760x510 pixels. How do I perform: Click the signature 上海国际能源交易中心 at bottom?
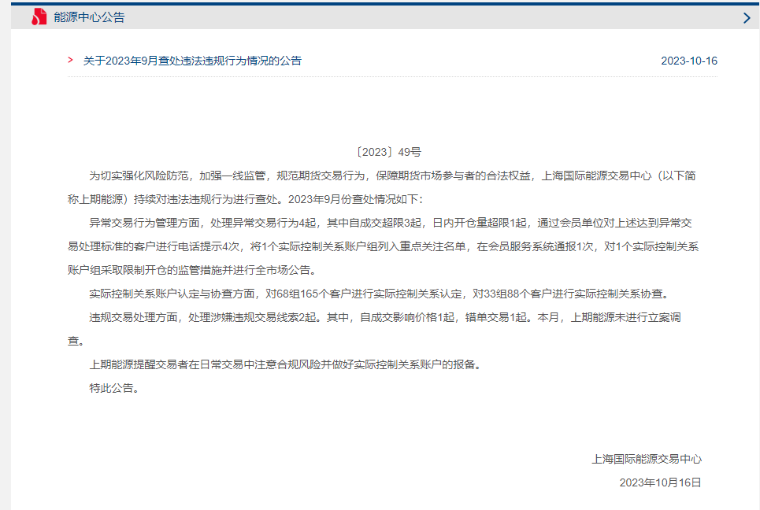tap(647, 459)
